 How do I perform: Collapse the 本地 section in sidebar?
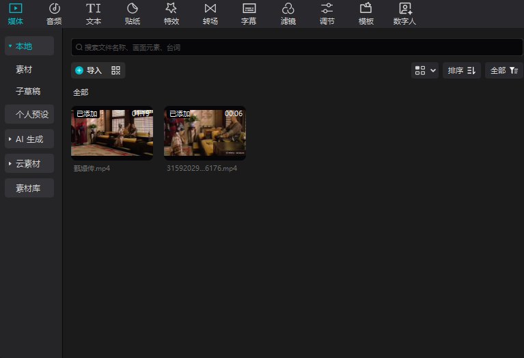tap(29, 46)
